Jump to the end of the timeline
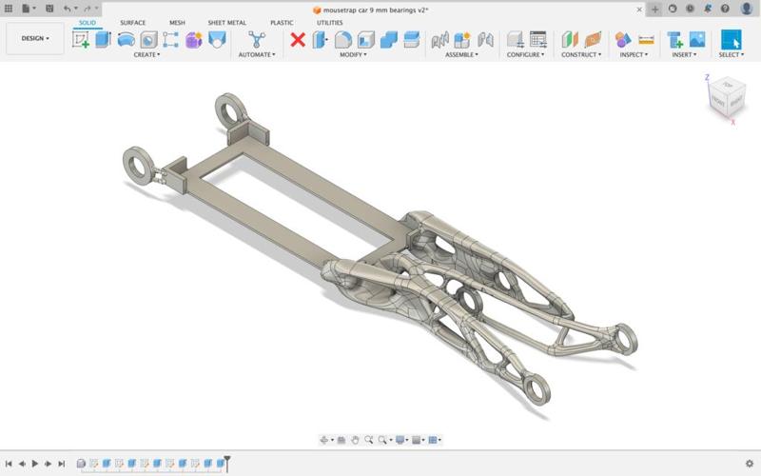This screenshot has height=476, width=761. (61, 464)
